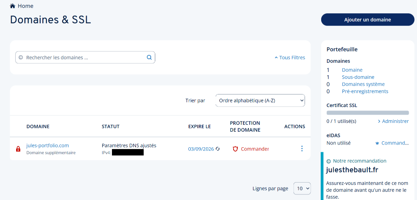Click the auto-renew icon beside expiry date
The width and height of the screenshot is (417, 200).
point(218,149)
